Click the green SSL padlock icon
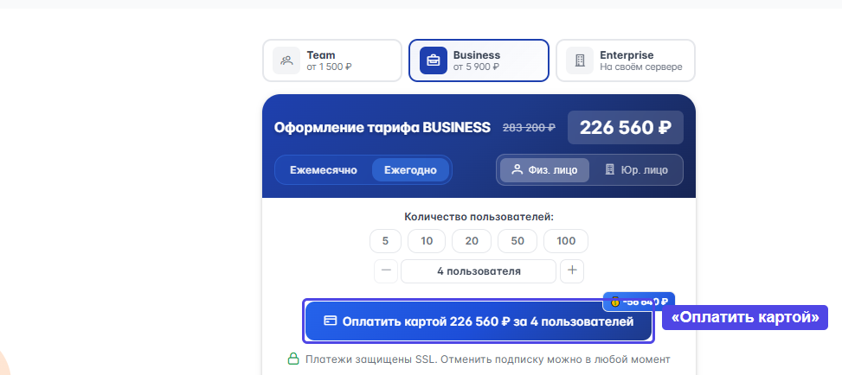This screenshot has height=375, width=842. pos(293,359)
